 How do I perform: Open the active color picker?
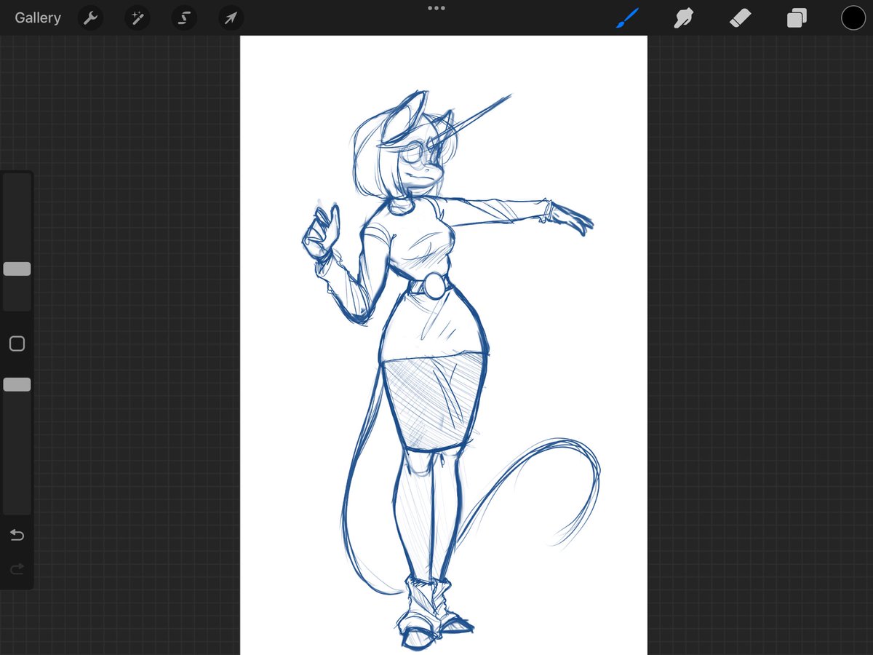click(853, 17)
